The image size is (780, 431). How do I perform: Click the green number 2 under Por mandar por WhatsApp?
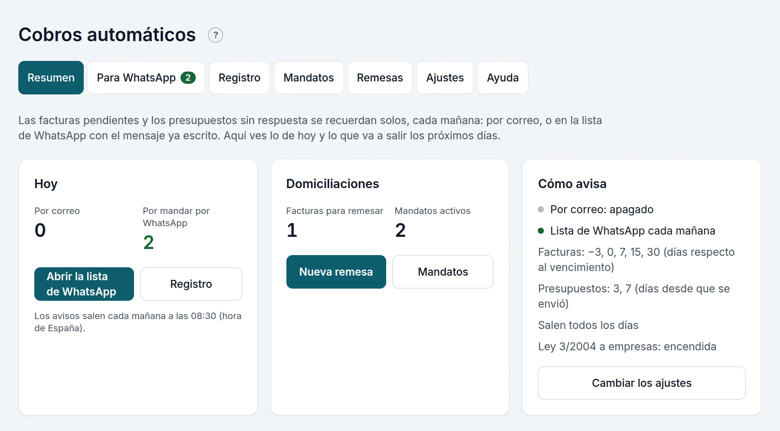click(x=149, y=243)
